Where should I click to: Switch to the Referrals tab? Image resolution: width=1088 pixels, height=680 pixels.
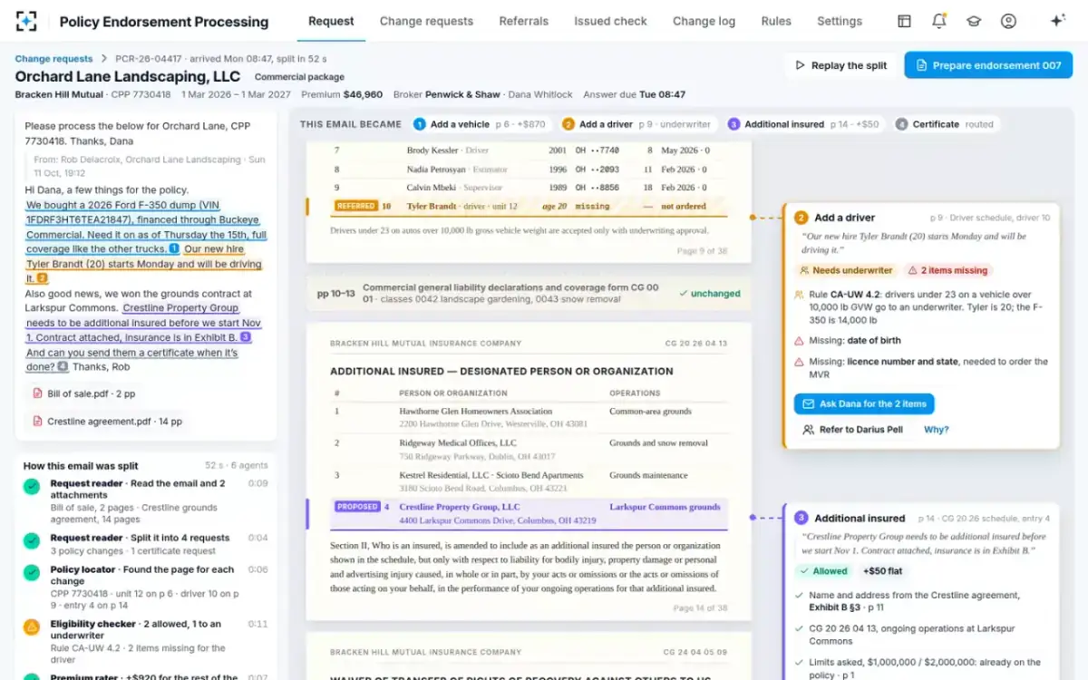pyautogui.click(x=523, y=21)
